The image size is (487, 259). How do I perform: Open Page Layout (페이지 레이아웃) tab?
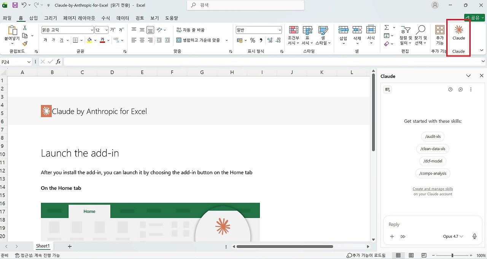79,18
